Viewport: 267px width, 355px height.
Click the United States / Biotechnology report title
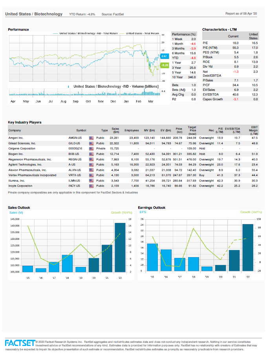(34, 14)
